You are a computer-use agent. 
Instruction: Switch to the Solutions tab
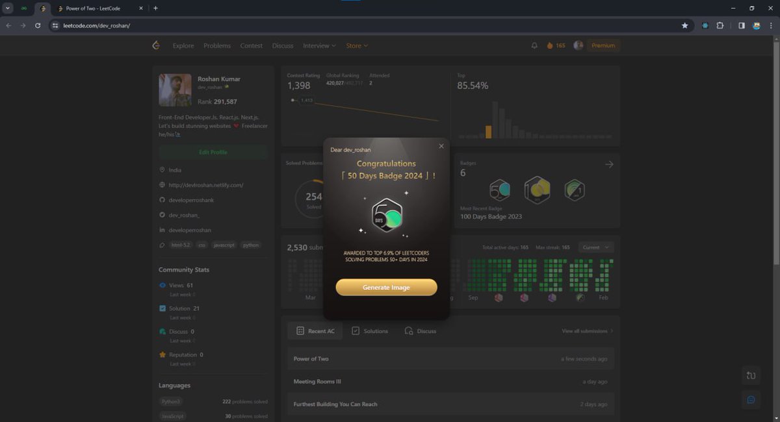(370, 330)
